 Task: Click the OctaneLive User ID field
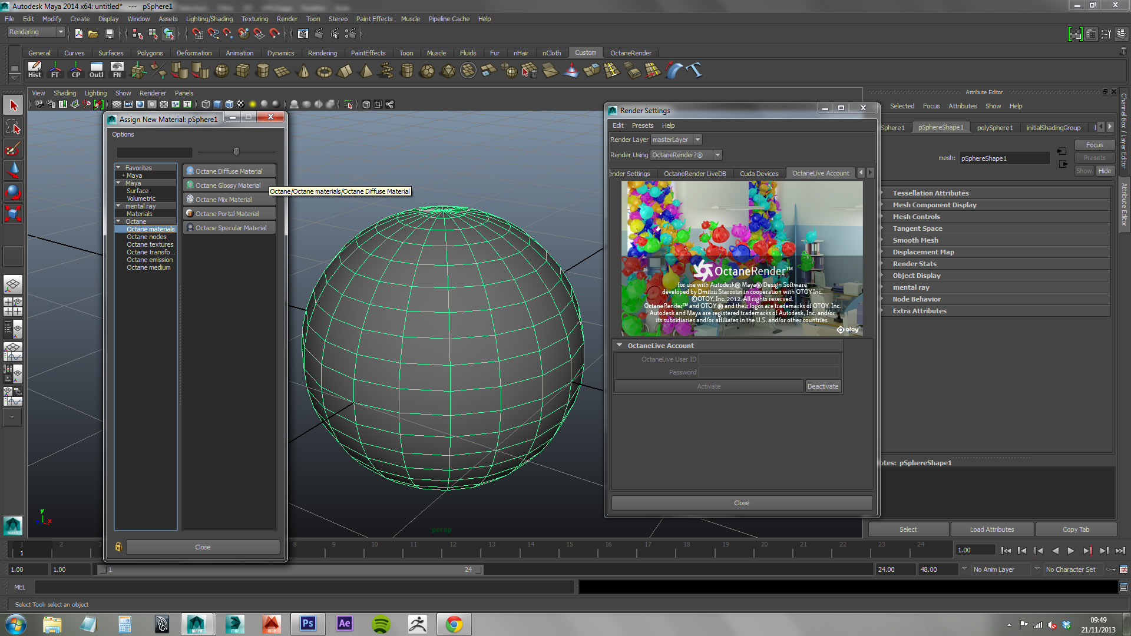[769, 359]
